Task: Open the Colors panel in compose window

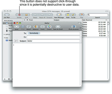Action: click(49, 26)
